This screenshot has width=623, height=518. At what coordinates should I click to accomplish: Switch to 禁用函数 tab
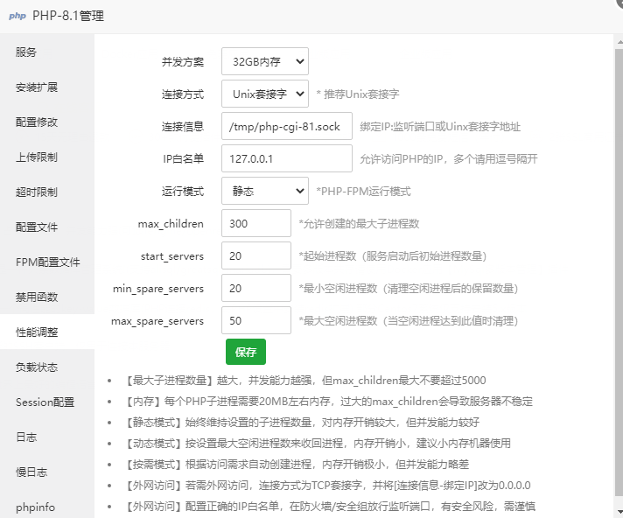[x=47, y=297]
